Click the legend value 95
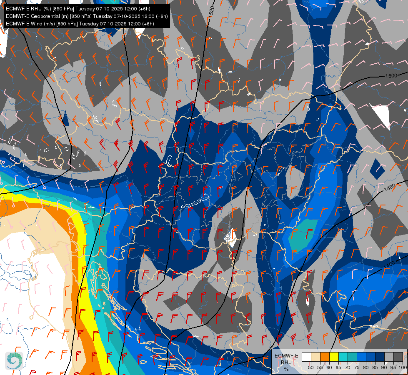Image resolution: width=408 pixels, height=375 pixels. pos(393,367)
